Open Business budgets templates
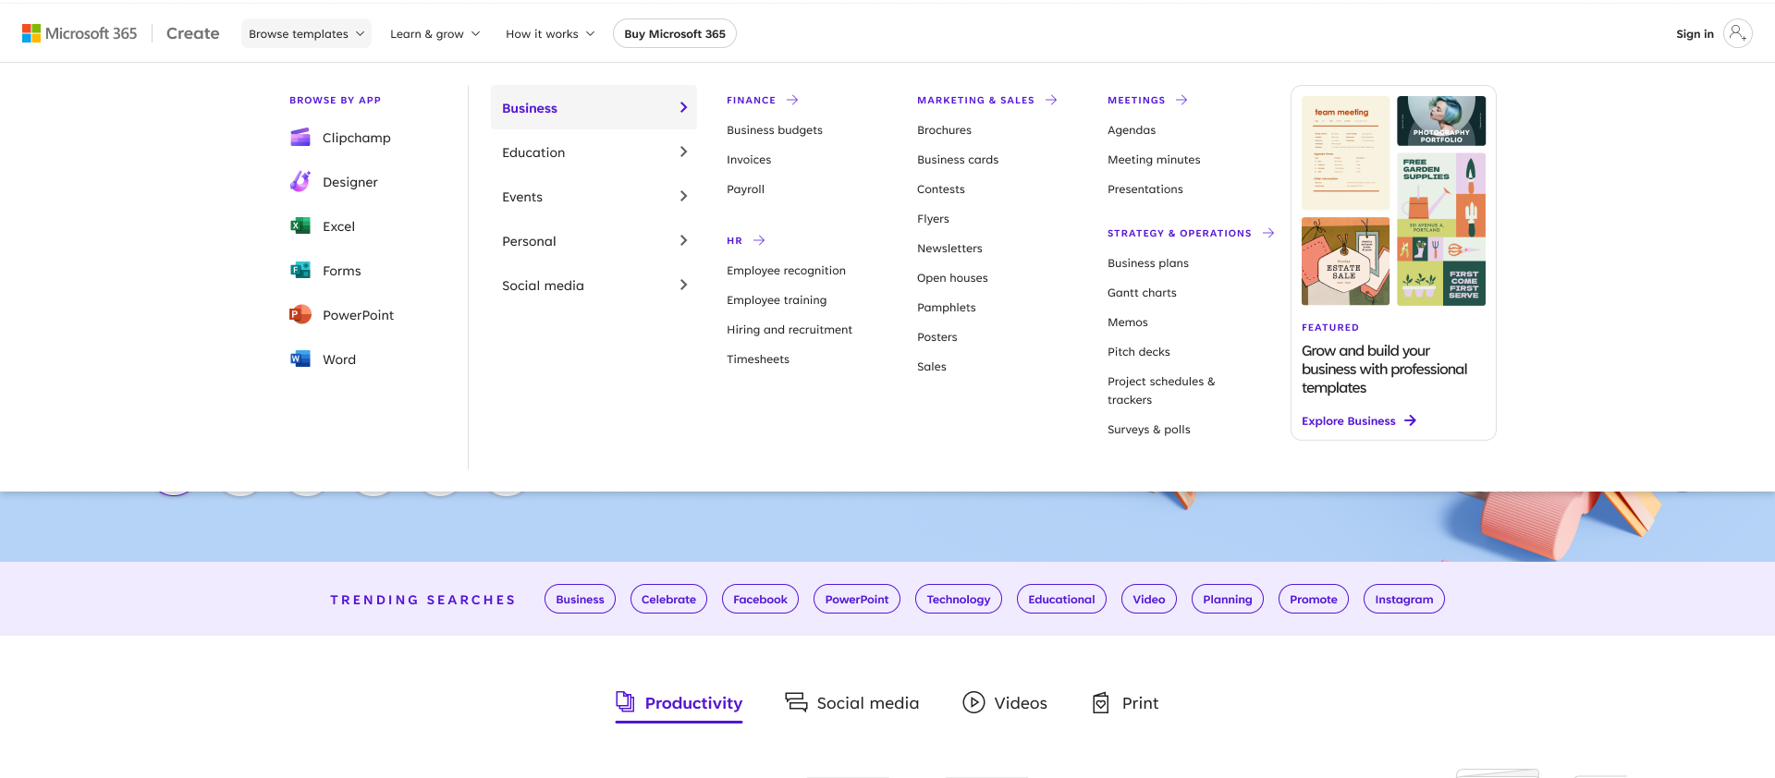The image size is (1775, 778). point(775,130)
